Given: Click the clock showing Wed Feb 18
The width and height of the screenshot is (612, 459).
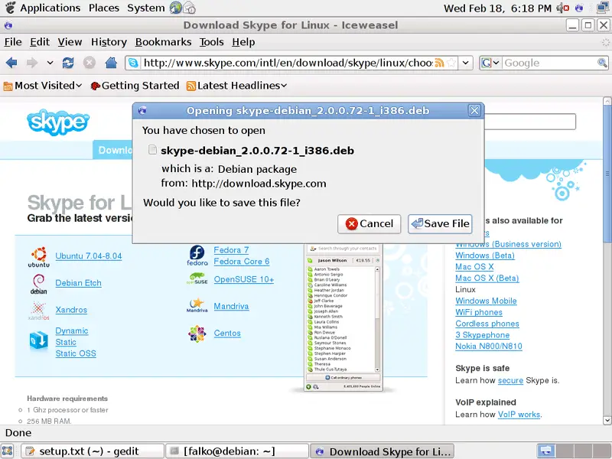Looking at the screenshot, I should pyautogui.click(x=498, y=8).
